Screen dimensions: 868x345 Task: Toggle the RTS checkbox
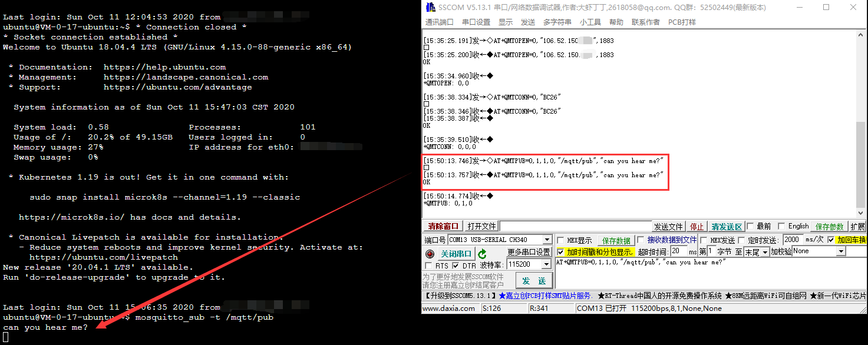(428, 266)
